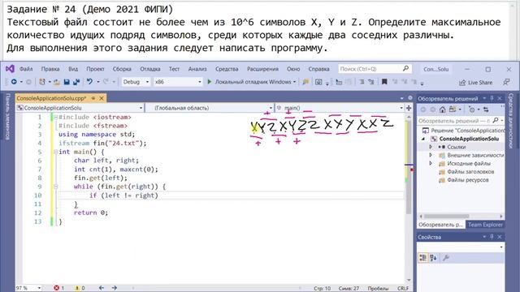Click the switch views icon in Solution Explorer
520x292 pixels.
pos(453,109)
